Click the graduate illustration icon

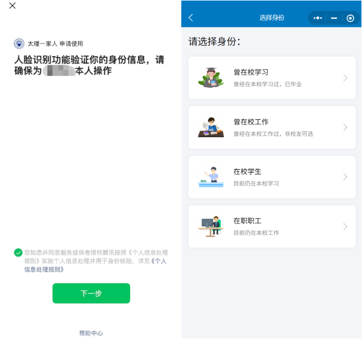tap(211, 78)
